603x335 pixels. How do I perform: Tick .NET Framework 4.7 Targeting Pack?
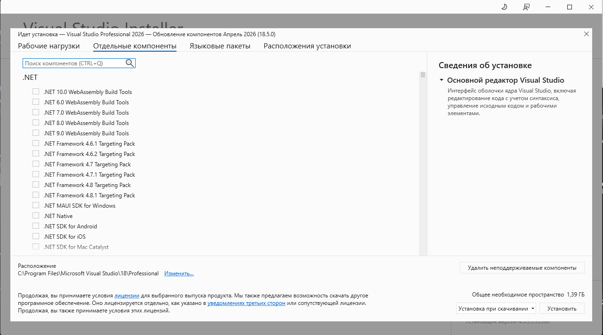point(36,164)
